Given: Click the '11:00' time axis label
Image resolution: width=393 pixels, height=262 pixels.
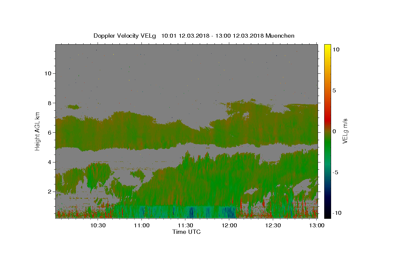Looking at the screenshot, I should [141, 225].
